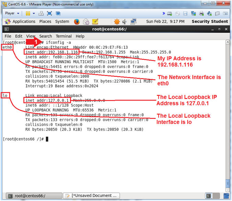
Task: Click the message log icon in VMware toolbar
Action: pyautogui.click(x=225, y=14)
